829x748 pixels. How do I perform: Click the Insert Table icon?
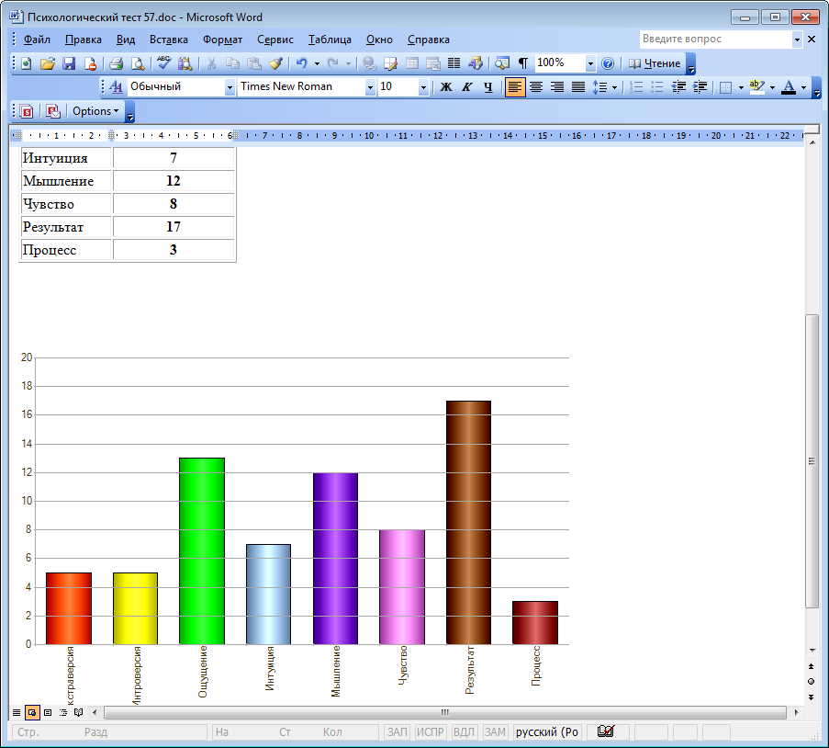[x=412, y=64]
